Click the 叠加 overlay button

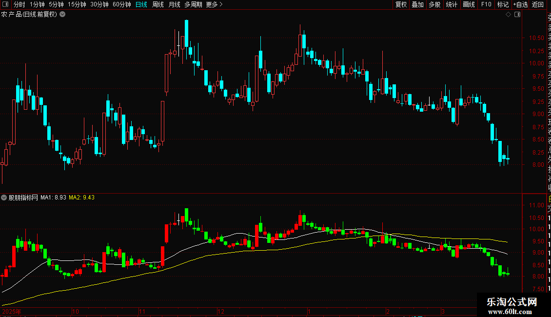coord(418,4)
